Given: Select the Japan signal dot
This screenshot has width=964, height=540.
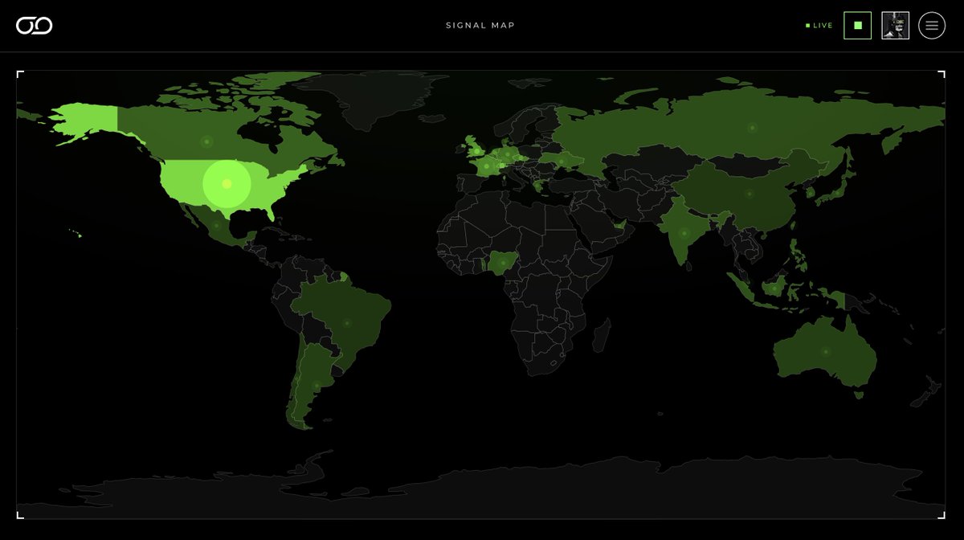Looking at the screenshot, I should (x=836, y=193).
